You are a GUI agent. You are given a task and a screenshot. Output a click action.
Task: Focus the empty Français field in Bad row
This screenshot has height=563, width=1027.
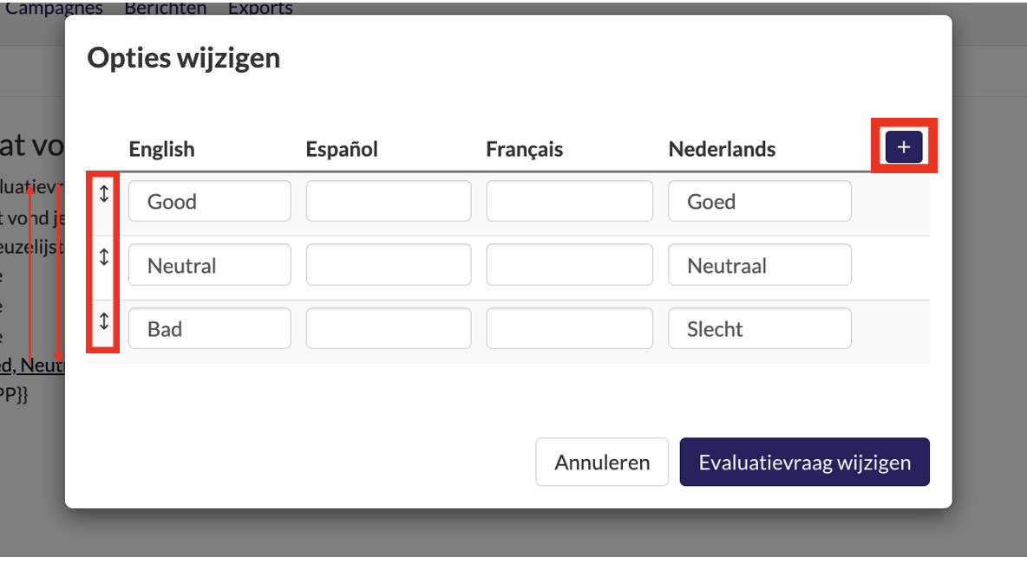569,328
